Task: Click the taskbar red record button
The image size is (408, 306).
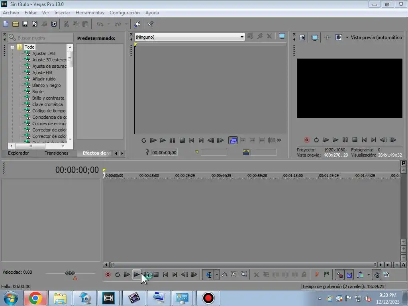Action: coord(208,298)
